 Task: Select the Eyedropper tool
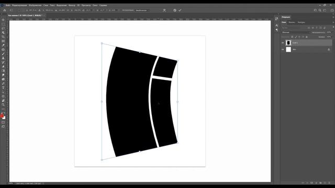pyautogui.click(x=3, y=45)
